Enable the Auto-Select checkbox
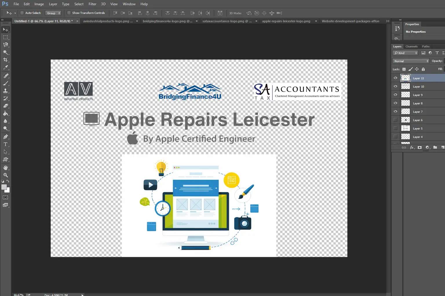Image resolution: width=445 pixels, height=296 pixels. tap(22, 13)
